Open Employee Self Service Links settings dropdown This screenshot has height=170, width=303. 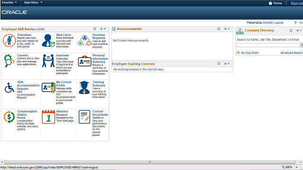[x=103, y=29]
